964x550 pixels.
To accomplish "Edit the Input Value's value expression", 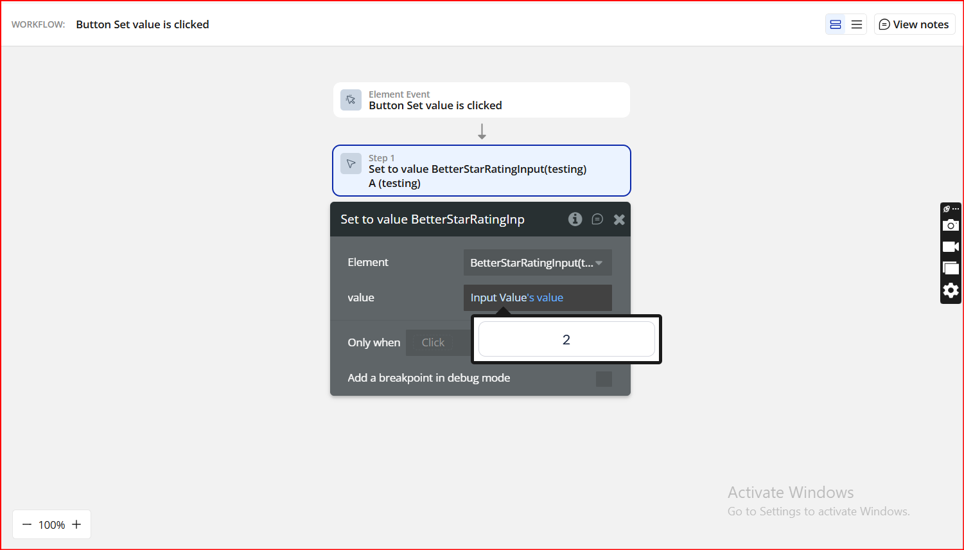I will coord(538,297).
